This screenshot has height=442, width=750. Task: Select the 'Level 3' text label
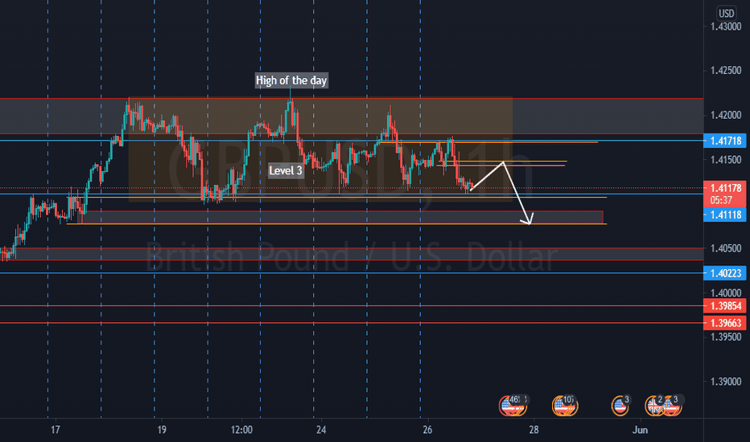[286, 170]
